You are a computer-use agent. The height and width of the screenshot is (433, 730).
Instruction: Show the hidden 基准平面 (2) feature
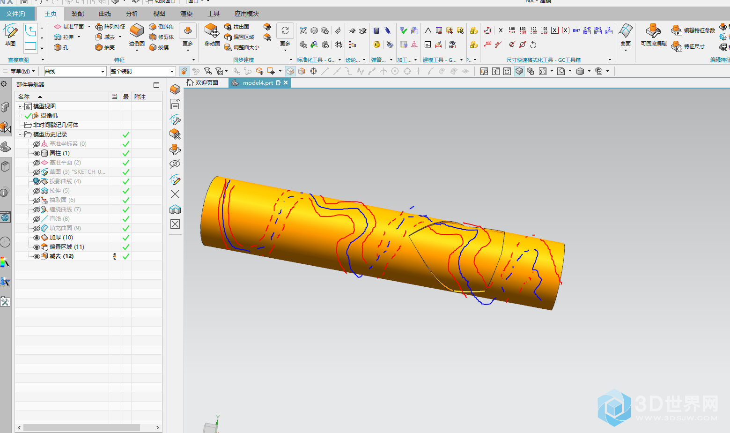coord(37,163)
